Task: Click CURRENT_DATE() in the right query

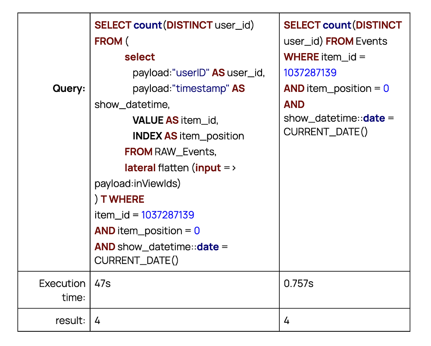Action: tap(325, 132)
